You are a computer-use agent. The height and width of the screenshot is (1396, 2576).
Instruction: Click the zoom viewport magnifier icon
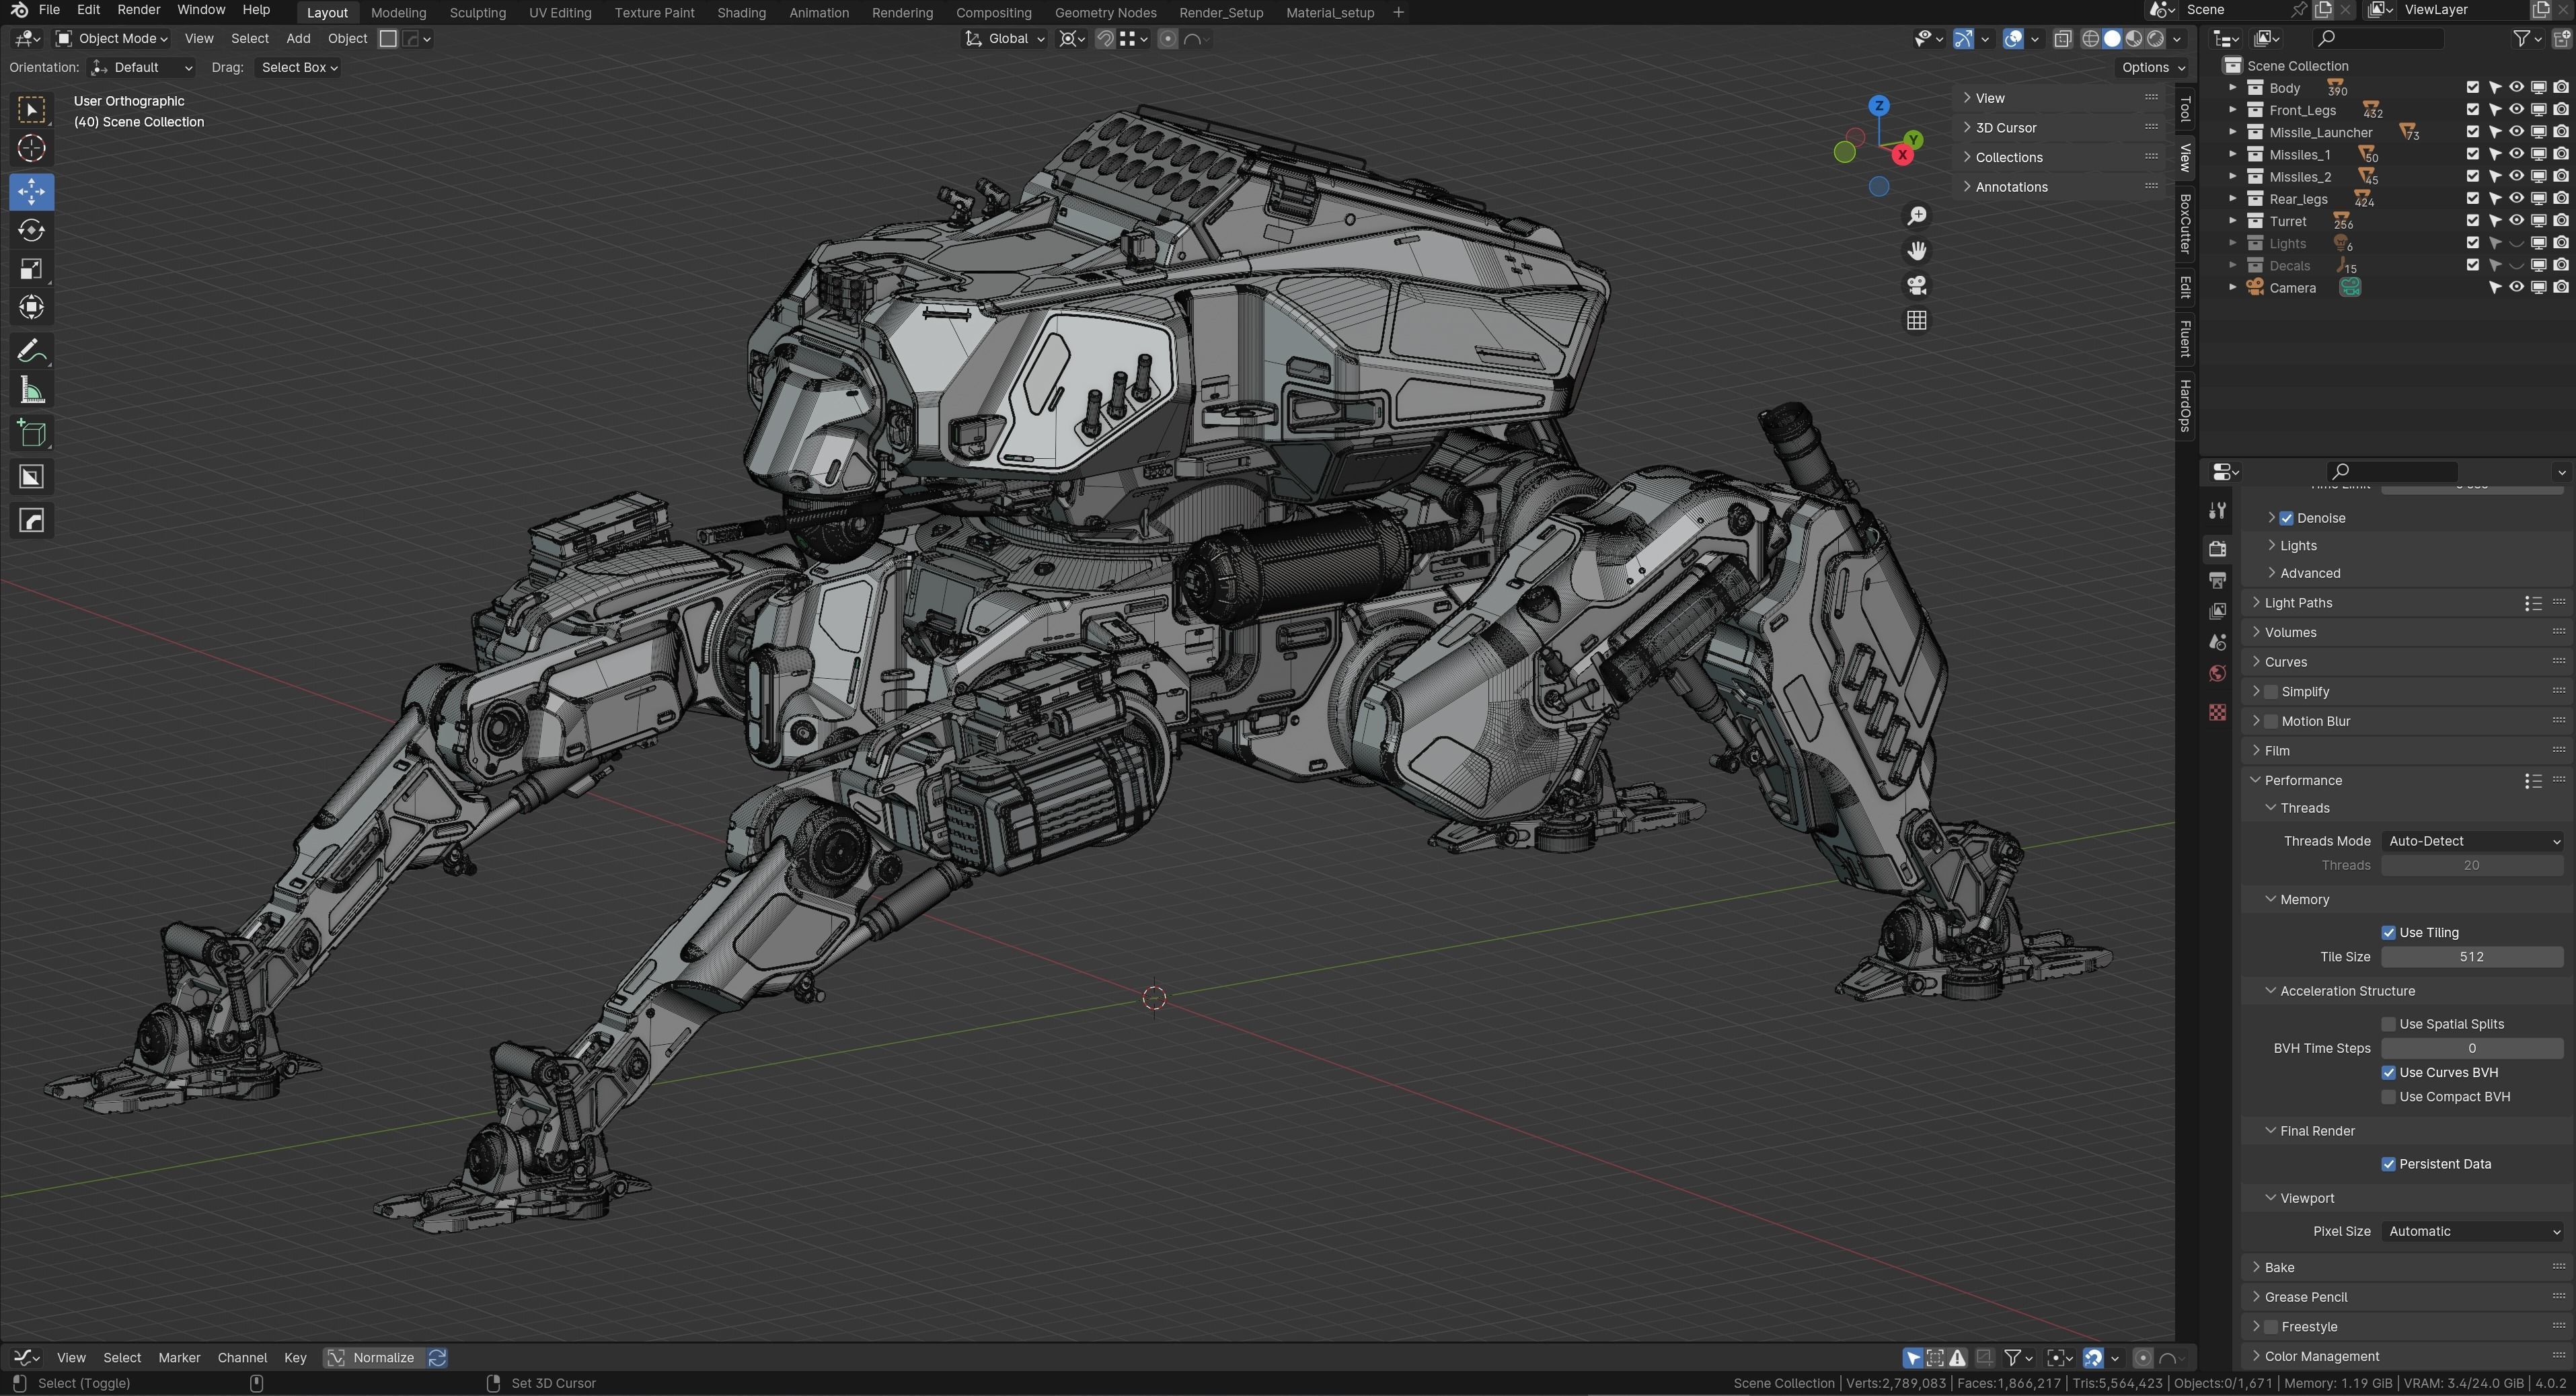click(1916, 216)
